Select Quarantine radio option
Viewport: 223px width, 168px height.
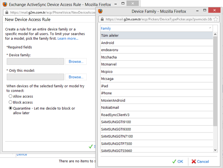(x=10, y=108)
